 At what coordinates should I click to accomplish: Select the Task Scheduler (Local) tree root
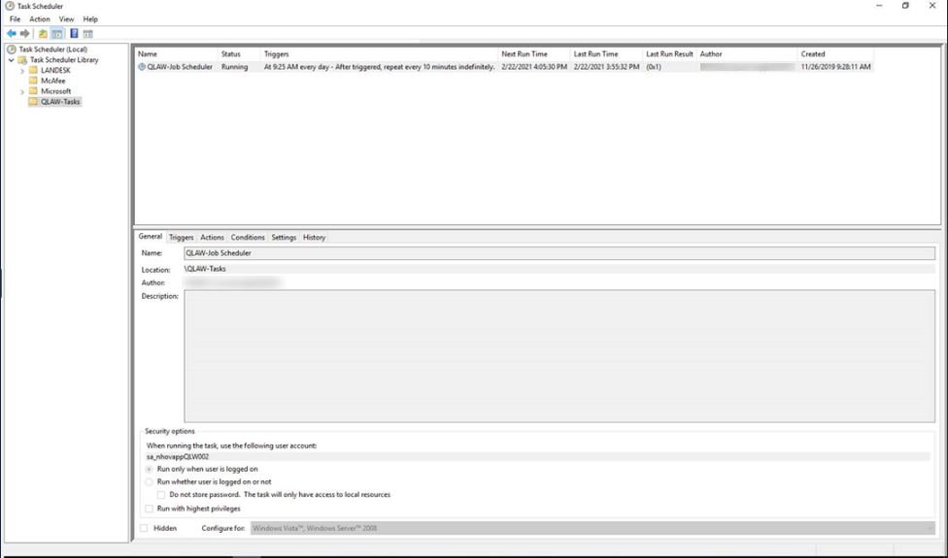(53, 49)
